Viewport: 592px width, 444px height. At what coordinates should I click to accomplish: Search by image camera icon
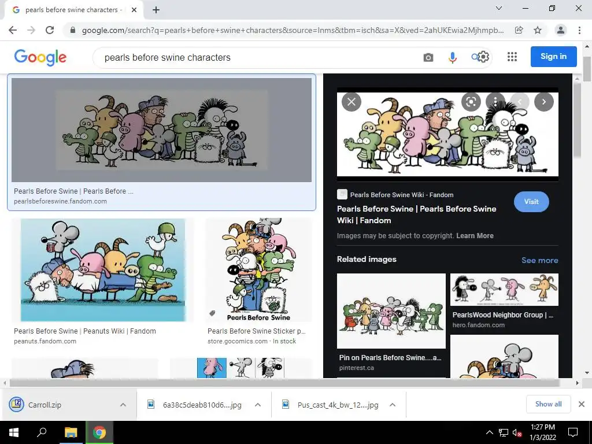pyautogui.click(x=428, y=57)
